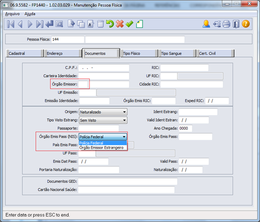Click the modify record icon

click(91, 24)
